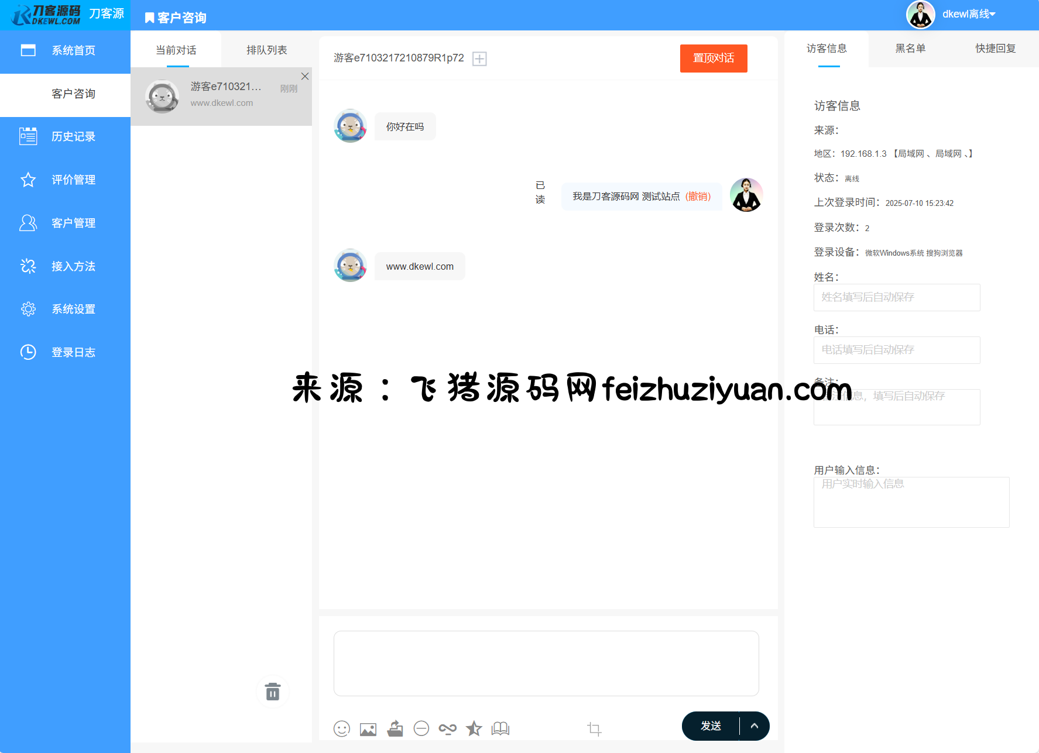Image resolution: width=1039 pixels, height=753 pixels.
Task: Open the emoji picker in chat toolbar
Action: [x=342, y=728]
